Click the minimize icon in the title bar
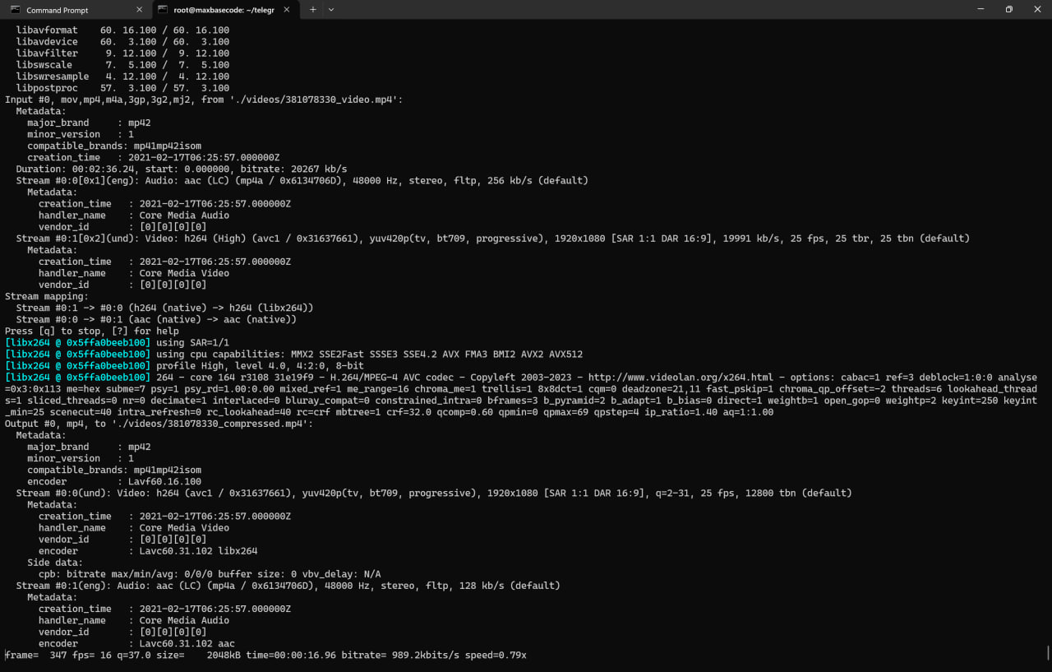Screen dimensions: 1052x672 pos(980,9)
